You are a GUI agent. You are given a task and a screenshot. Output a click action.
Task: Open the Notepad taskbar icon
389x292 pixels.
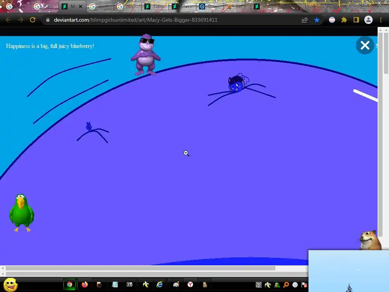(x=115, y=284)
